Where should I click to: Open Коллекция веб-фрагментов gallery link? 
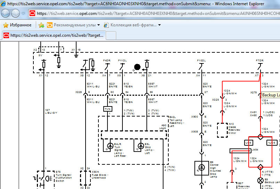click(132, 25)
